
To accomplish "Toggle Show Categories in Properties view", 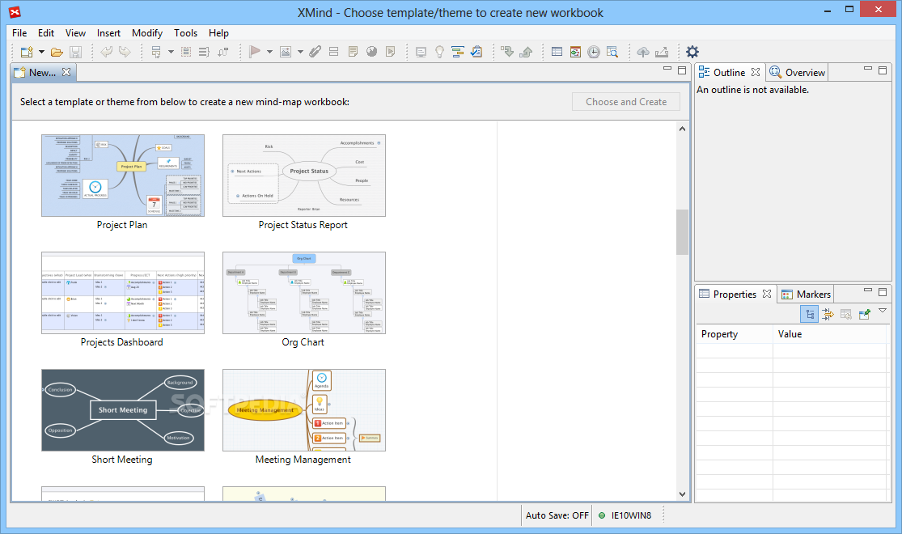I will coord(809,314).
